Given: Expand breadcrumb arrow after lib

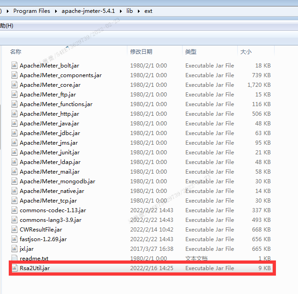Looking at the screenshot, I should [139, 11].
